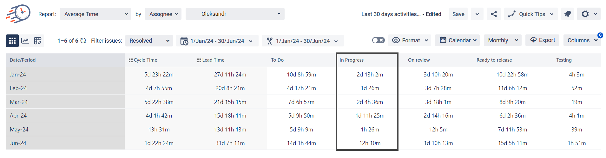The image size is (606, 158).
Task: Switch to chart view
Action: [x=25, y=41]
